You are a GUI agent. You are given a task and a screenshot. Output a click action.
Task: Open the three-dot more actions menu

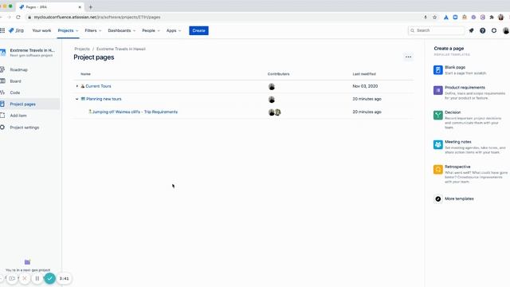[408, 57]
